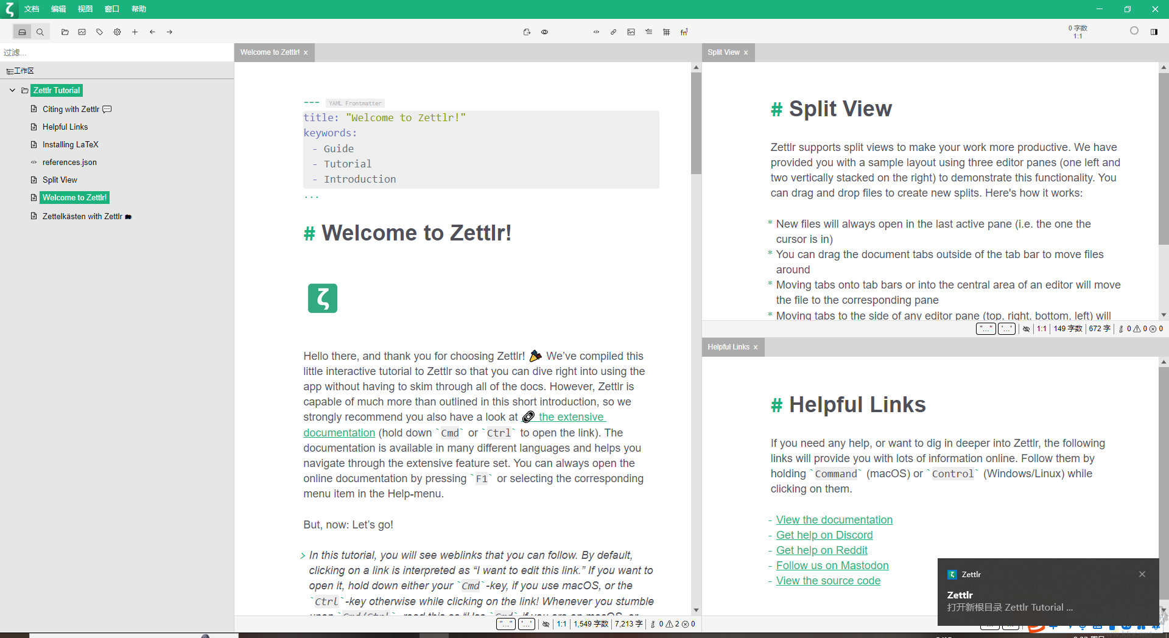Viewport: 1169px width, 638px height.
Task: Insert a footnote using the fn icon
Action: click(684, 32)
